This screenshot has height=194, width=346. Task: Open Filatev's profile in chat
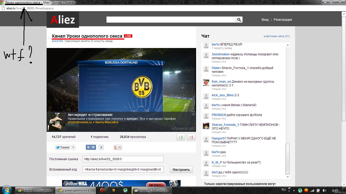click(x=216, y=68)
